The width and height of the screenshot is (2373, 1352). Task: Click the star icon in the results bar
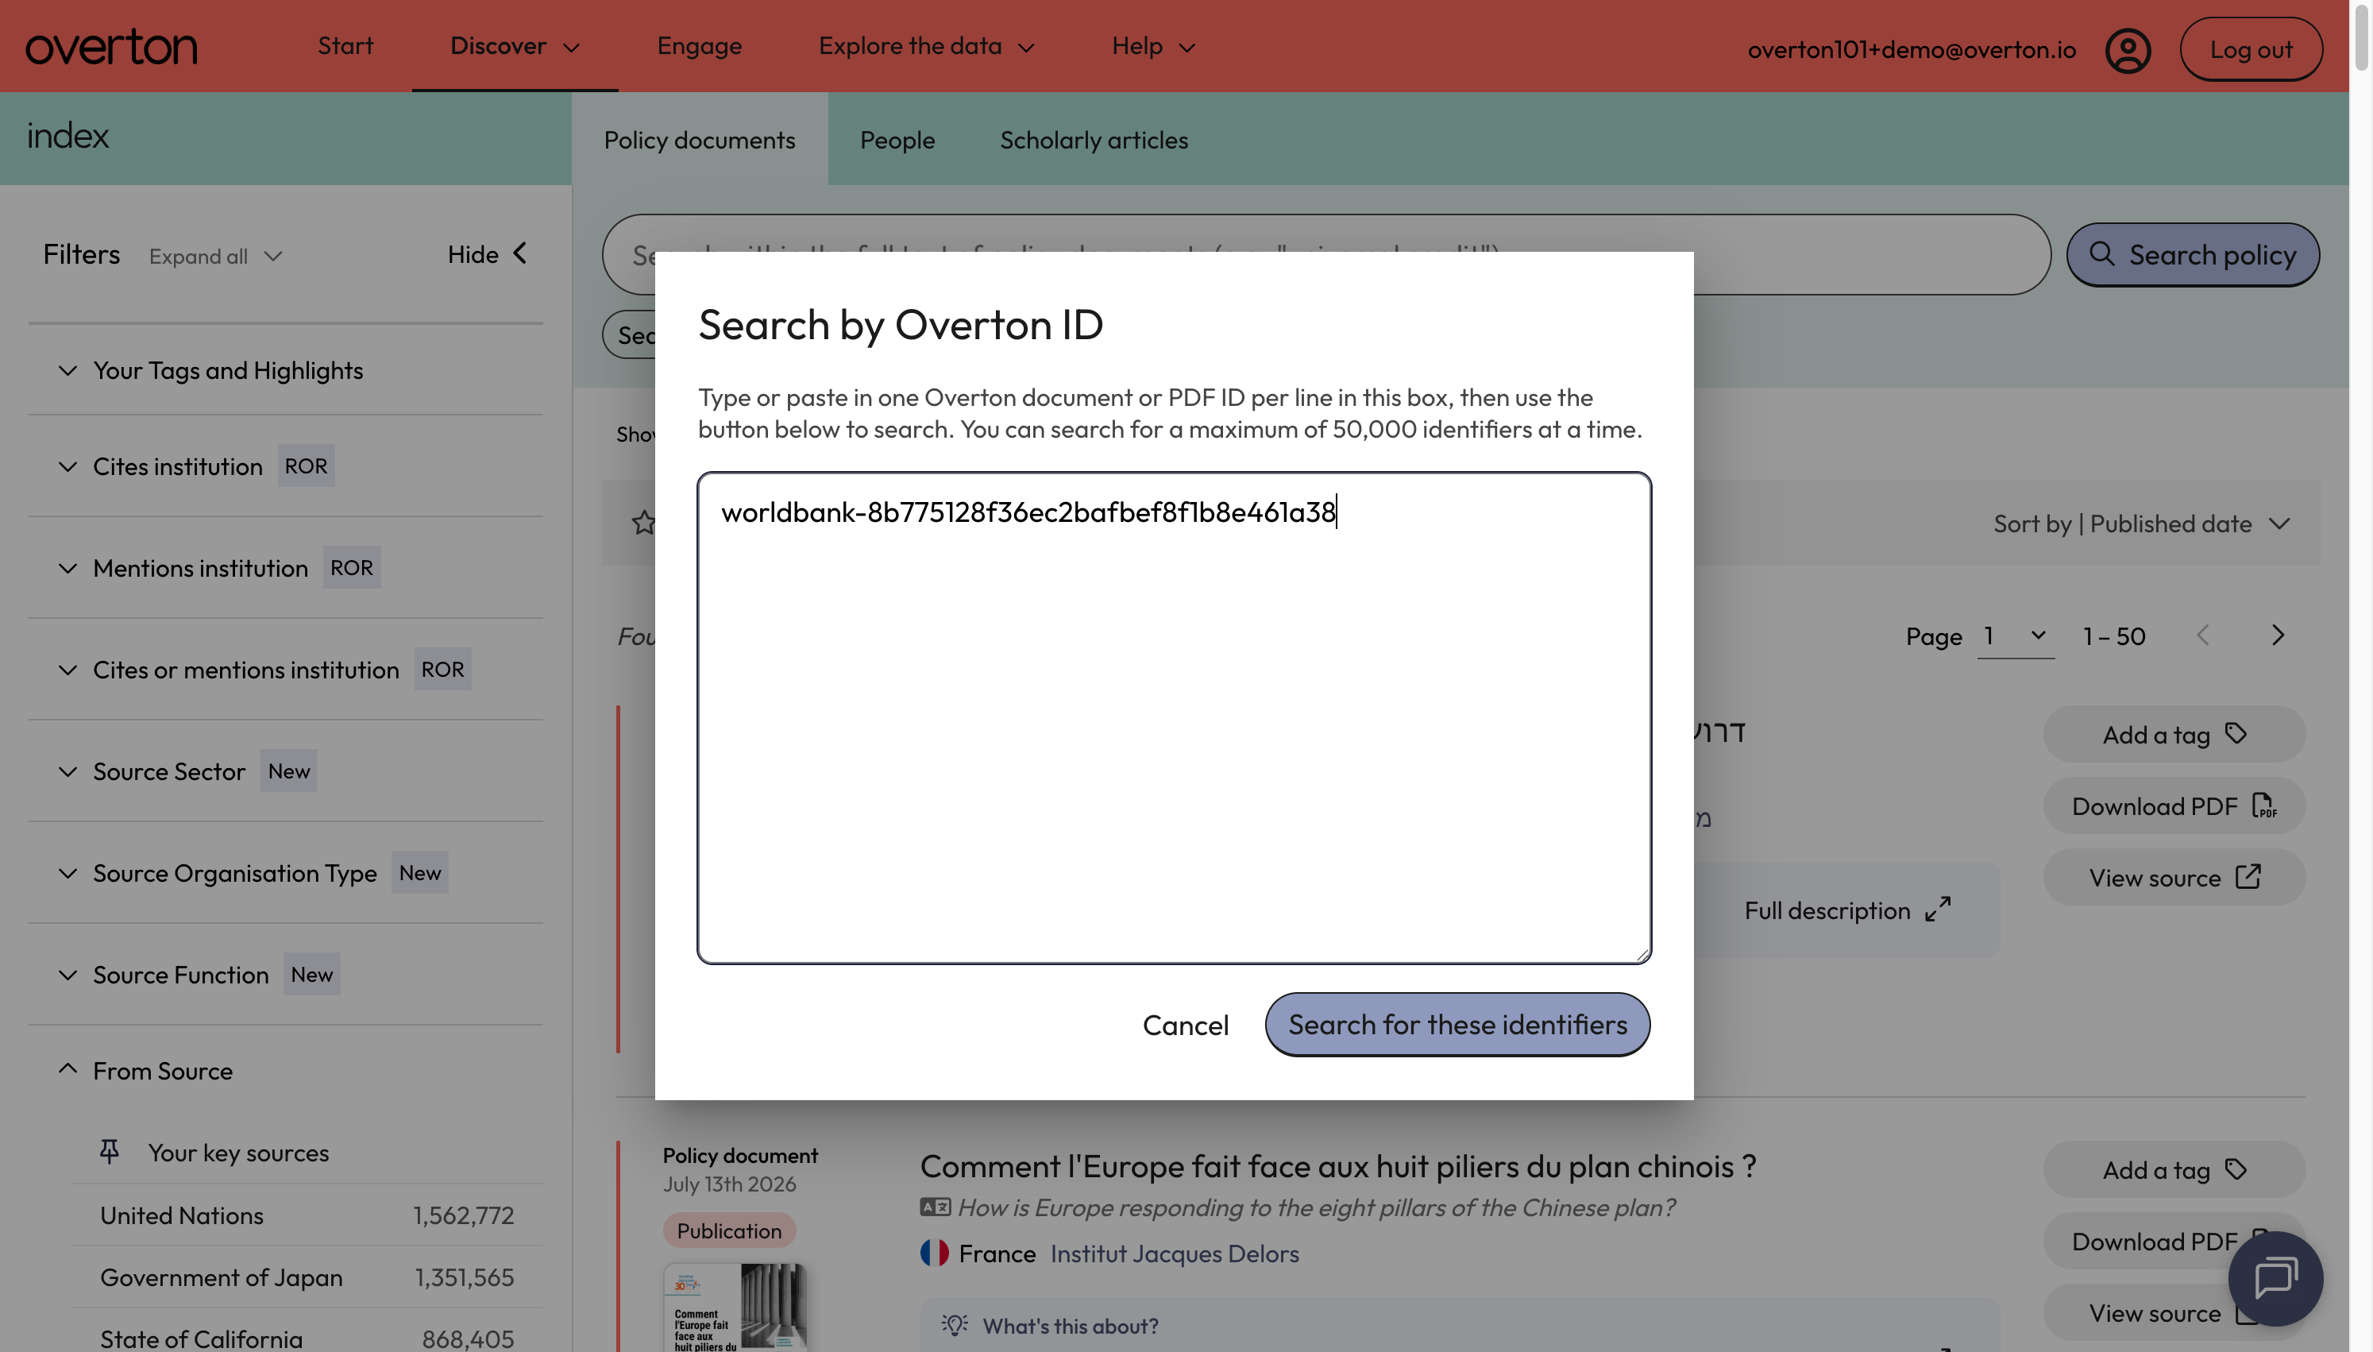pyautogui.click(x=643, y=523)
